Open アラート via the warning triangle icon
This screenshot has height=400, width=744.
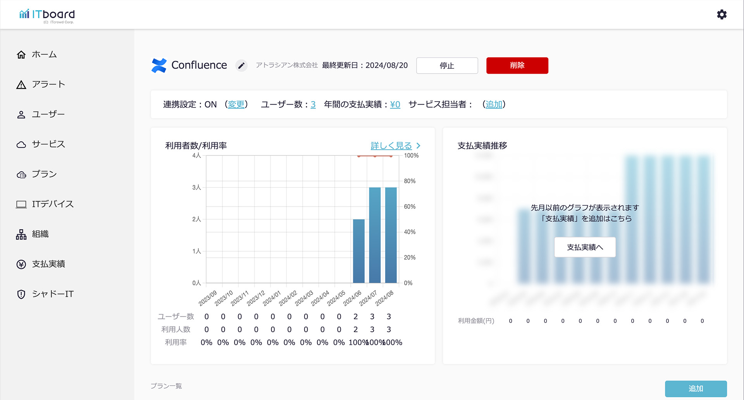tap(21, 85)
